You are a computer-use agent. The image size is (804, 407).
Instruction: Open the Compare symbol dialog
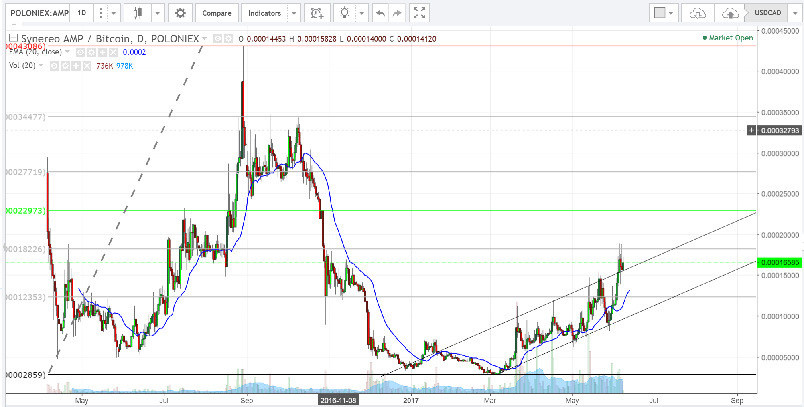217,13
